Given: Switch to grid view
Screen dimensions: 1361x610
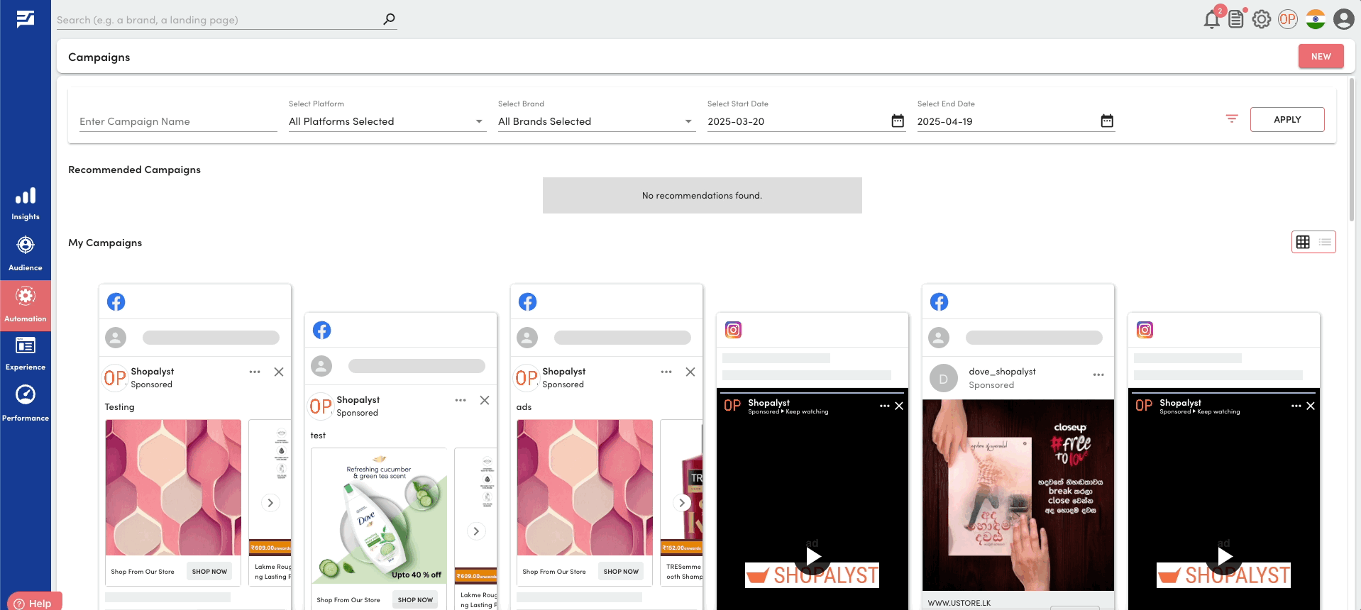Looking at the screenshot, I should click(x=1303, y=242).
